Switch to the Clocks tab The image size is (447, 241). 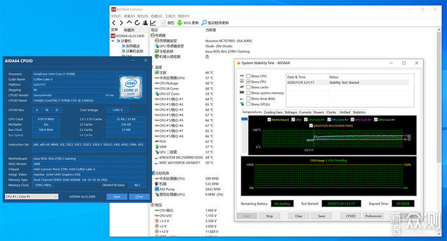click(331, 113)
